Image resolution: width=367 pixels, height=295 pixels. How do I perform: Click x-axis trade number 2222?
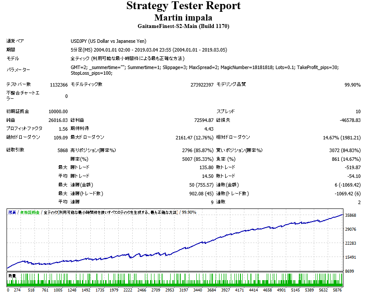click(x=128, y=290)
